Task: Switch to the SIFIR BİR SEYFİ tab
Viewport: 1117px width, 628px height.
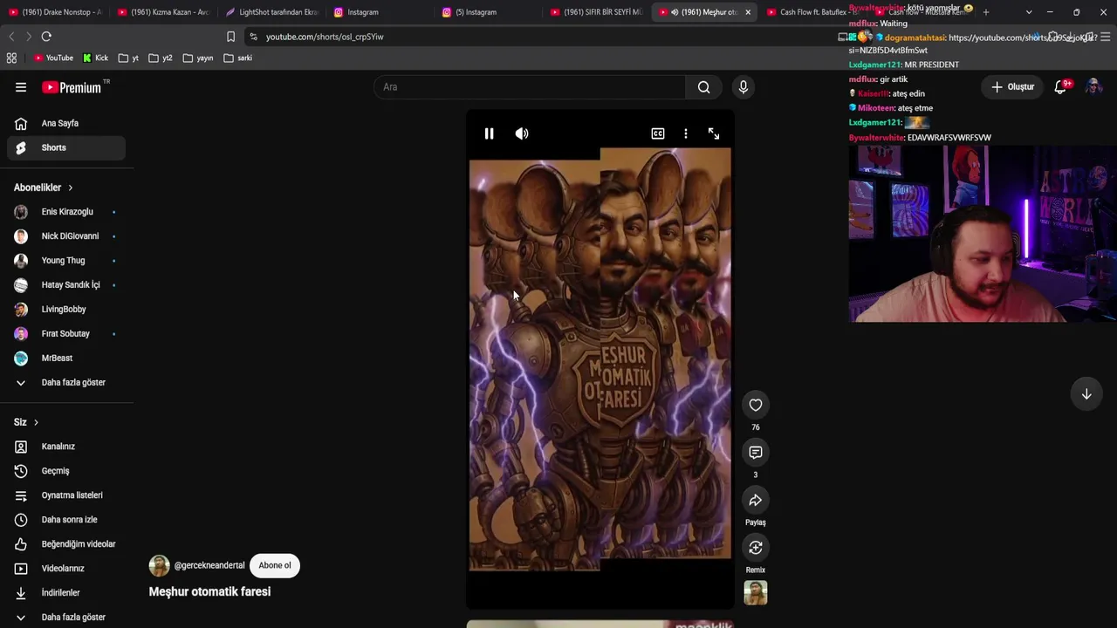Action: point(596,12)
